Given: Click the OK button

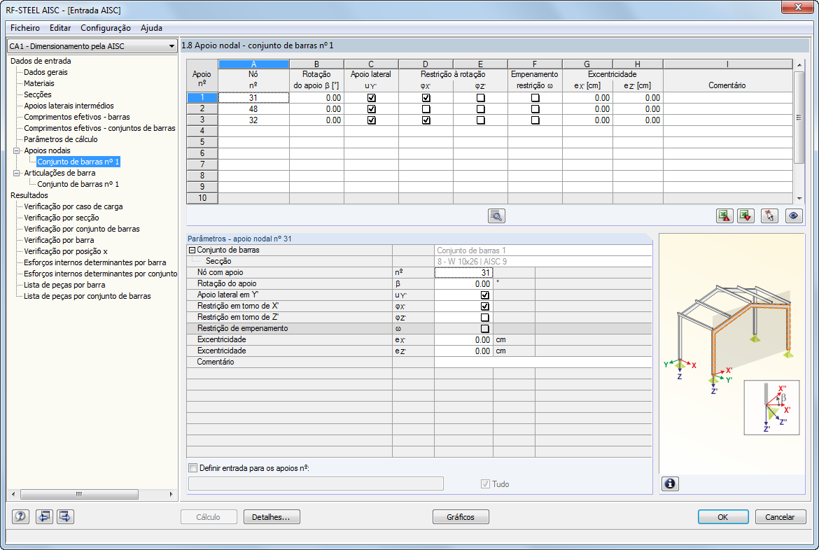Looking at the screenshot, I should (723, 516).
